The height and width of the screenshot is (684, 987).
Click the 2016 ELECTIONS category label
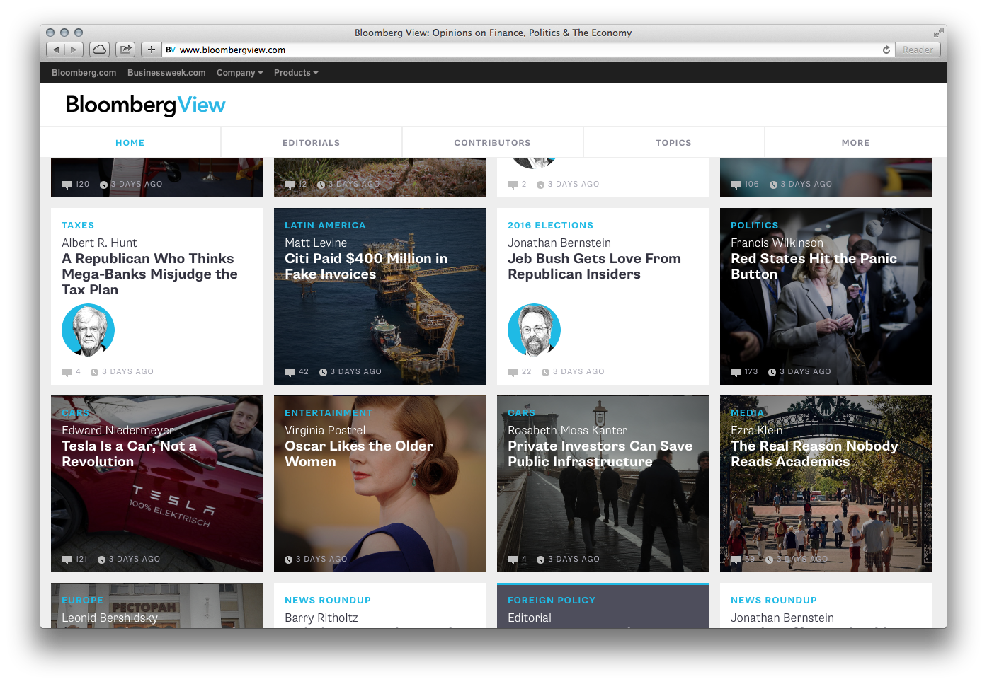click(x=550, y=226)
